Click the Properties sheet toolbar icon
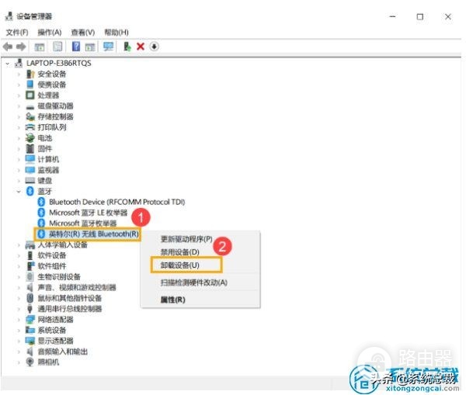 coord(57,47)
